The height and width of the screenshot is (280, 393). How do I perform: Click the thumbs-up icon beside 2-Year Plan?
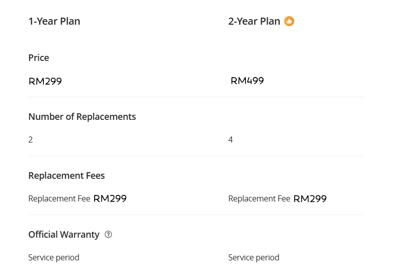click(289, 21)
